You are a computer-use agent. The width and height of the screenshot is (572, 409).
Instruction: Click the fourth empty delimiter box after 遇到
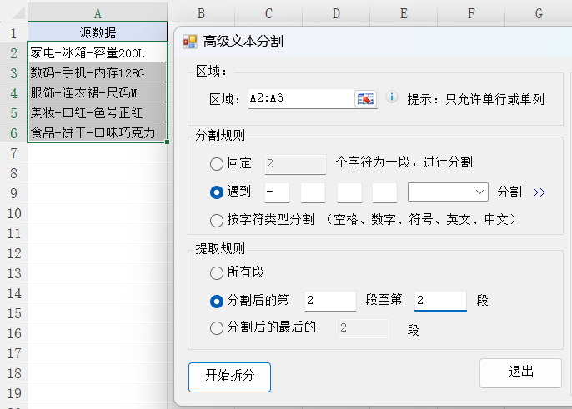point(384,192)
